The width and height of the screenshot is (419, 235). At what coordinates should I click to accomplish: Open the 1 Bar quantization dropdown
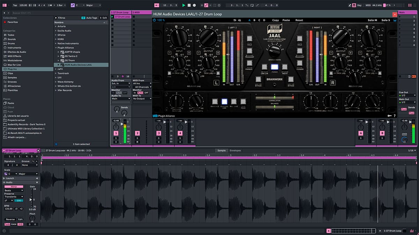61,5
